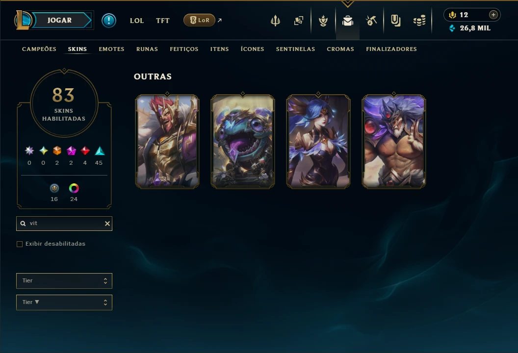Screen dimensions: 518x353
Task: Add RP with the plus icon
Action: tap(493, 15)
